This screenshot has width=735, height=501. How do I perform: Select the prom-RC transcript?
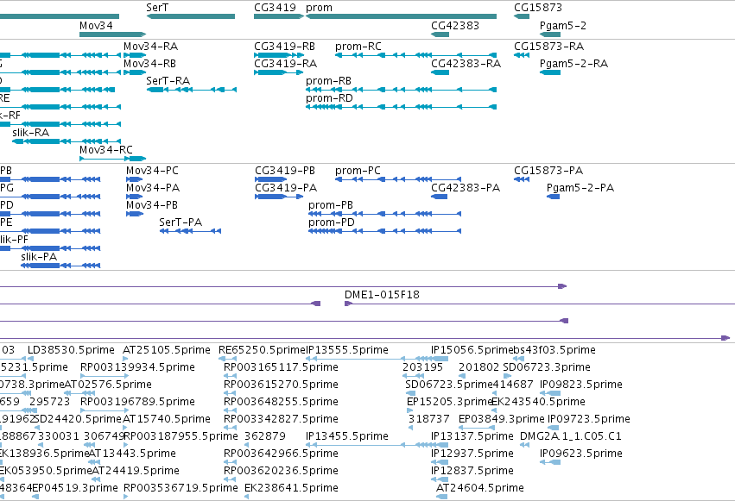click(x=415, y=55)
